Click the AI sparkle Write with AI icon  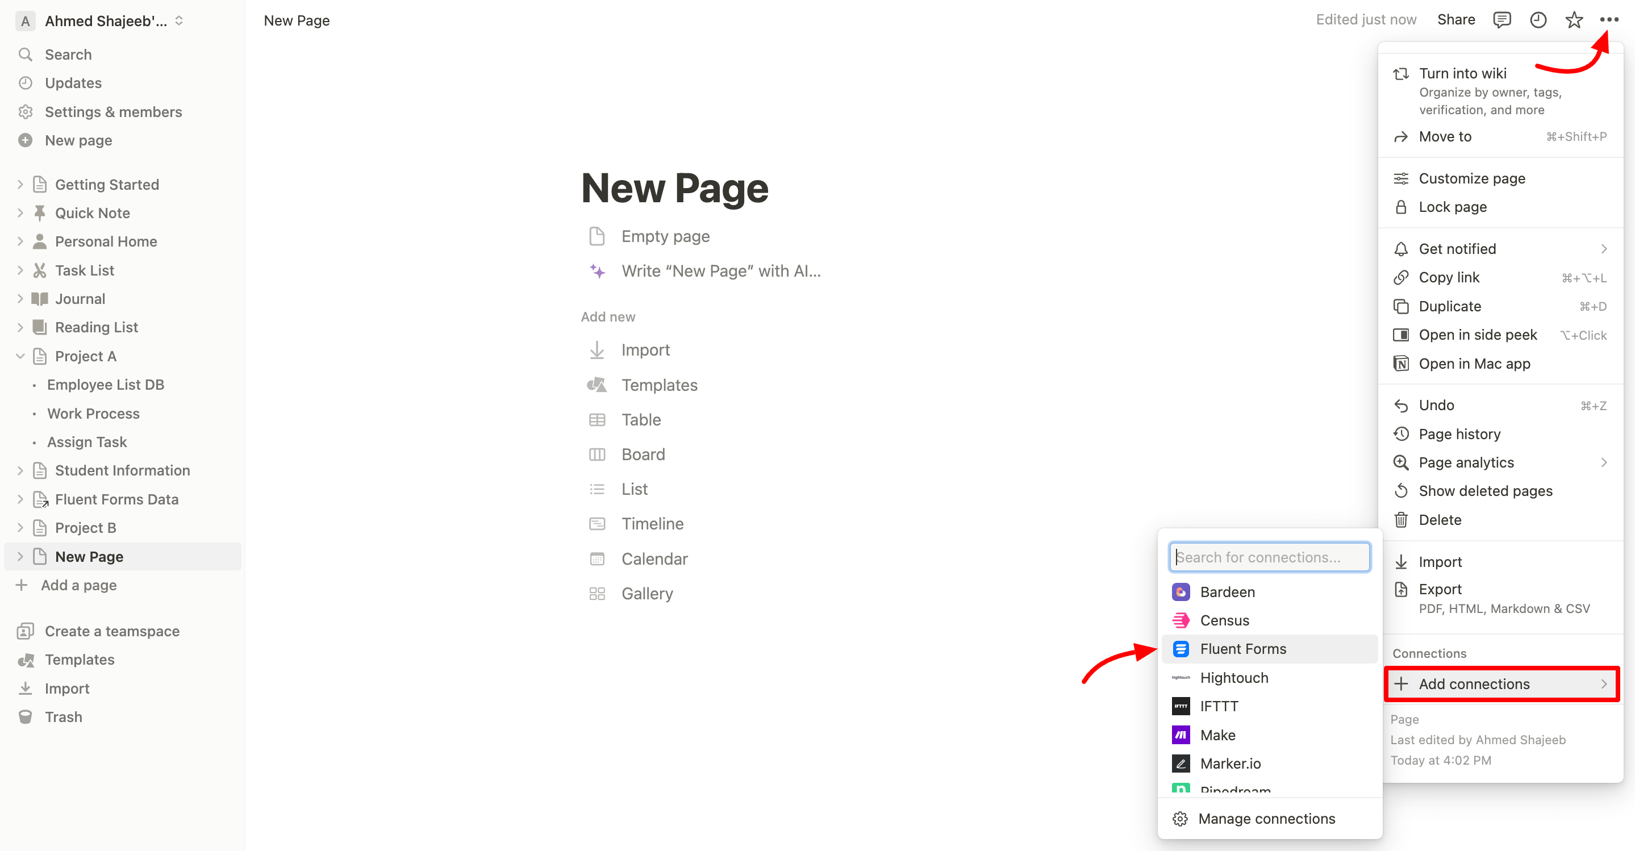pyautogui.click(x=597, y=271)
